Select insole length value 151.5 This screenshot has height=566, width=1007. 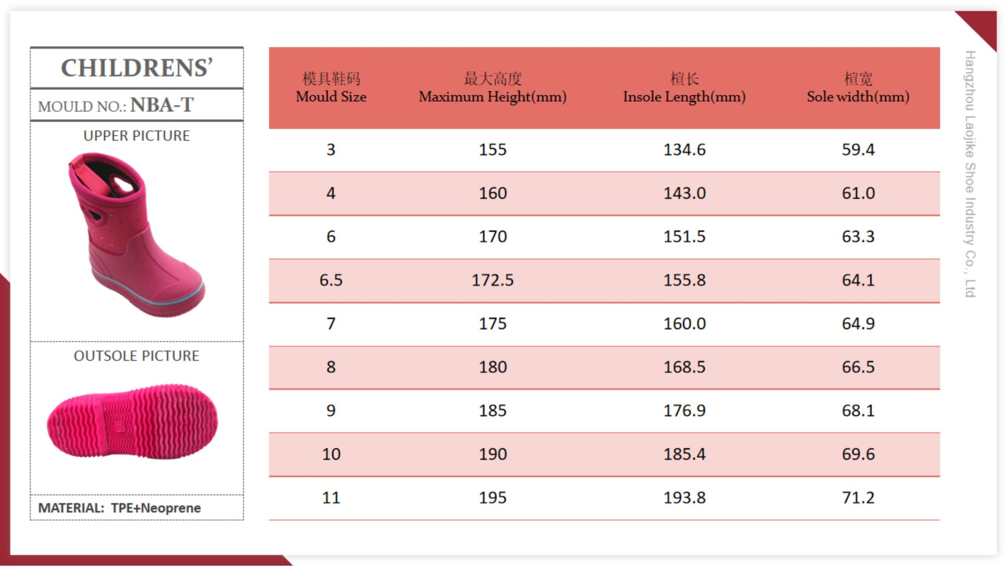[x=684, y=237]
